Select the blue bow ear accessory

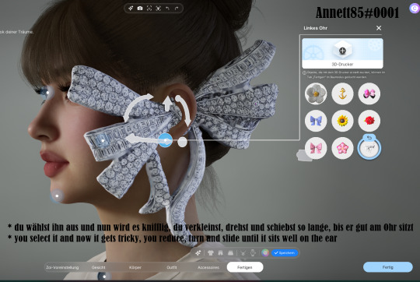316,121
